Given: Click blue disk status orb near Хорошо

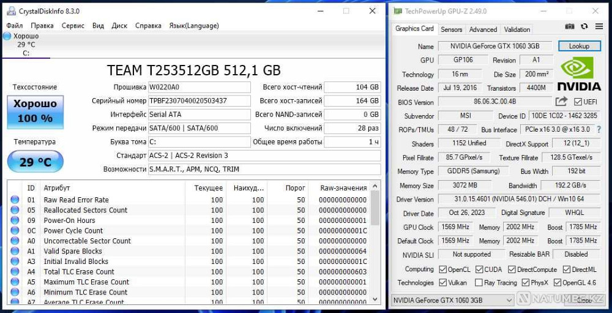Looking at the screenshot, I should click(7, 36).
